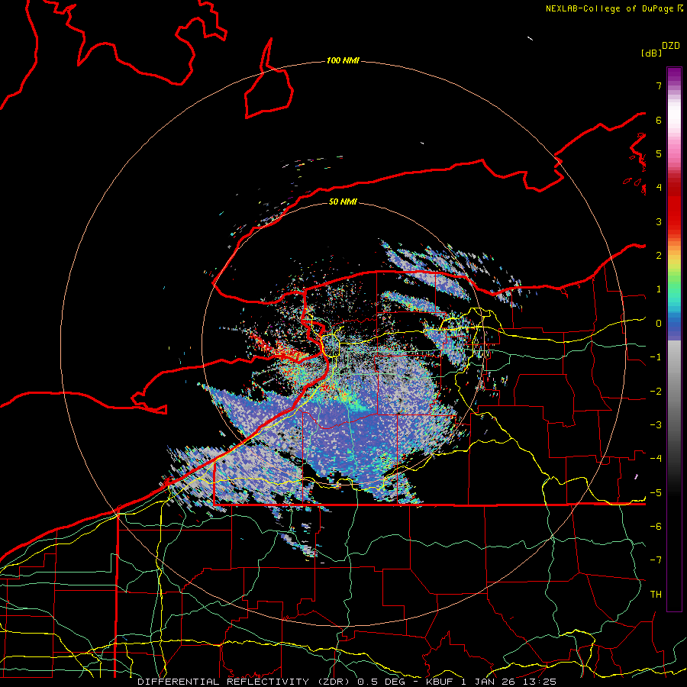The width and height of the screenshot is (687, 687).
Task: Click the KBUF radar site identifier
Action: (440, 682)
